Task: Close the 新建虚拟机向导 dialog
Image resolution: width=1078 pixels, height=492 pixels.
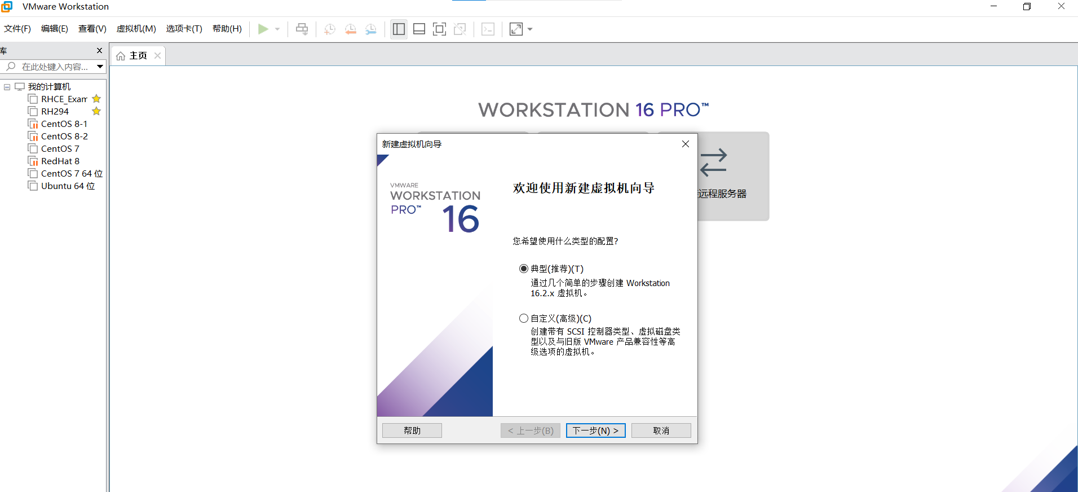Action: (686, 144)
